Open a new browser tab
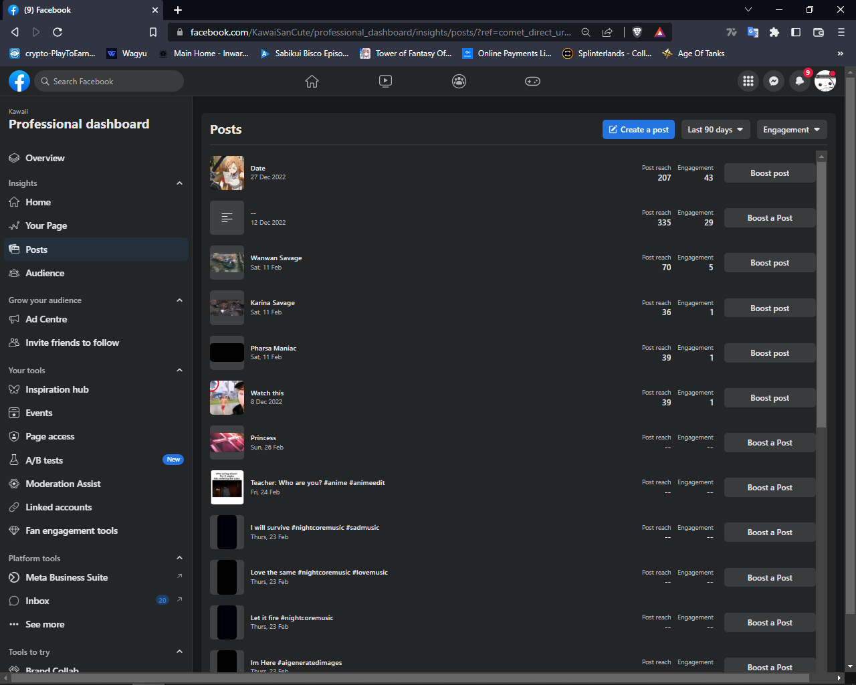The height and width of the screenshot is (685, 856). point(178,10)
